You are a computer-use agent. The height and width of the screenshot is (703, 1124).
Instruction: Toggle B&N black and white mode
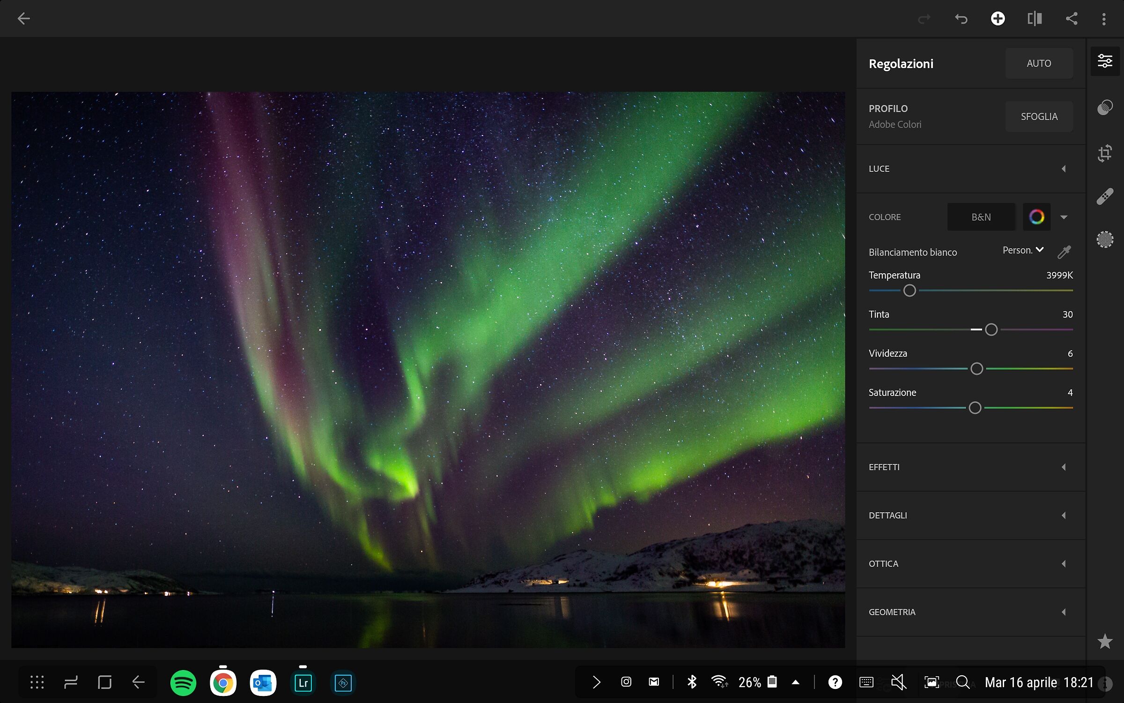click(981, 217)
